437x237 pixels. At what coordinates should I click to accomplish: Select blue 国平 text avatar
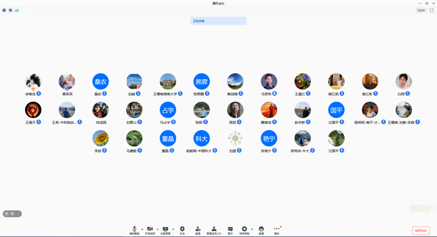pyautogui.click(x=336, y=110)
